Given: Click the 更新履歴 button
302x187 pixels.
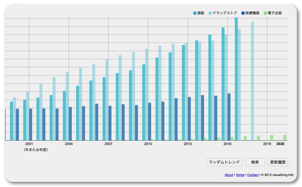Looking at the screenshot, I should point(278,162).
